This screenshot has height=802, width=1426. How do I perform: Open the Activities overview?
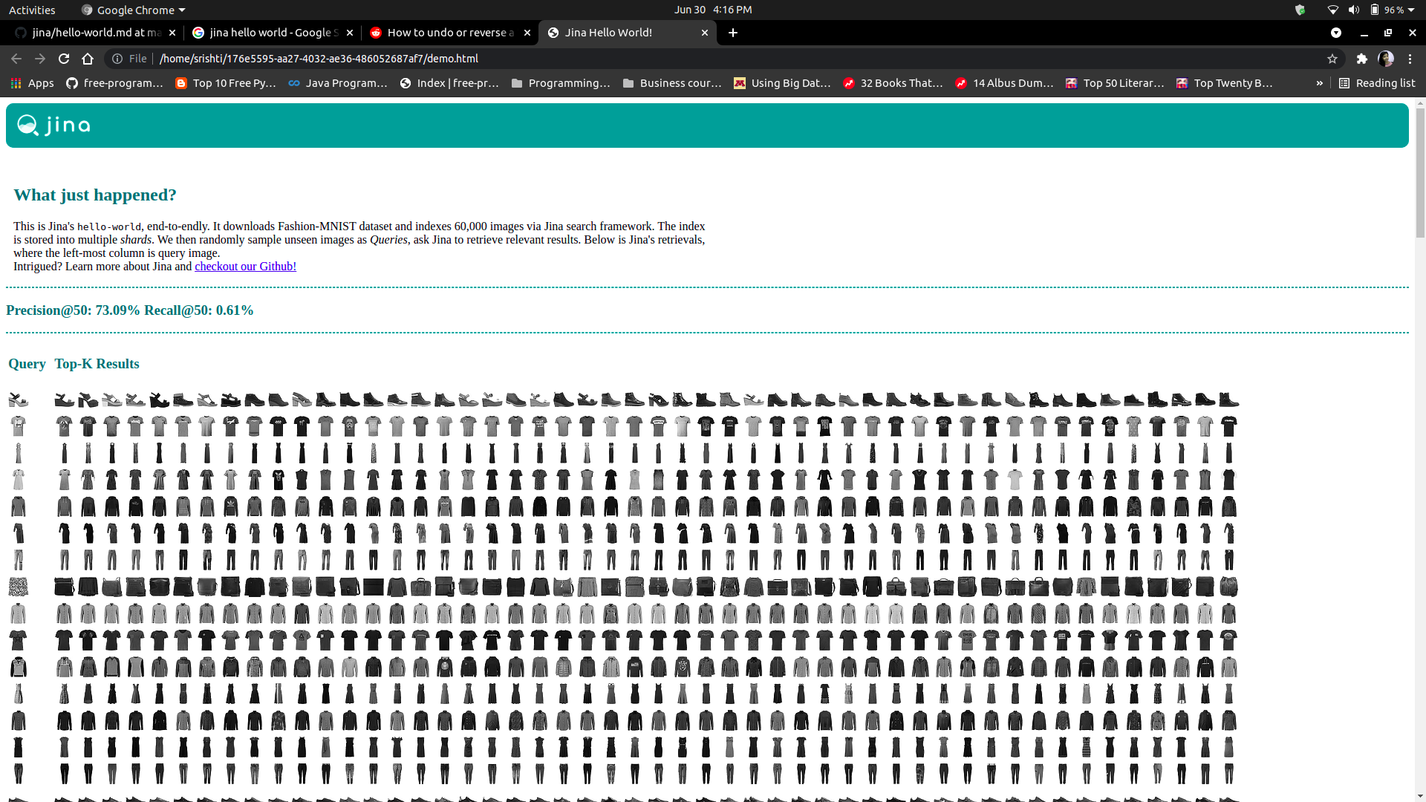pyautogui.click(x=32, y=10)
